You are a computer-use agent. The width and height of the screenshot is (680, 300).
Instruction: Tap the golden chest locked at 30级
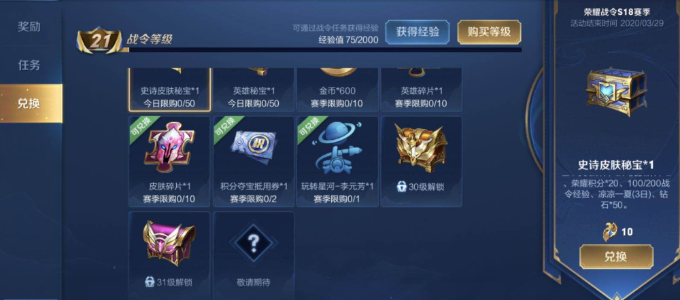422,147
